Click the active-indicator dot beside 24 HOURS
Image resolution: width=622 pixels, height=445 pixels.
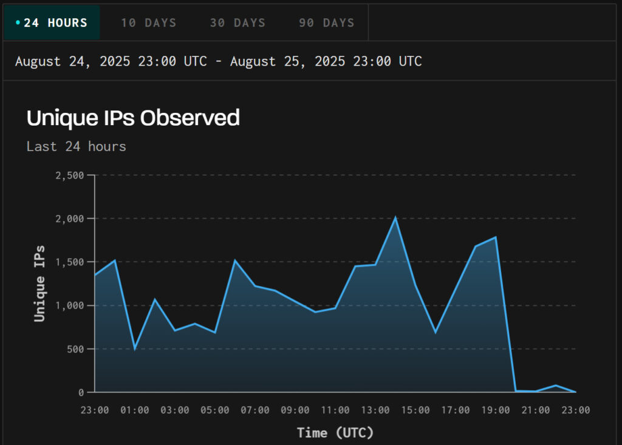pyautogui.click(x=18, y=23)
